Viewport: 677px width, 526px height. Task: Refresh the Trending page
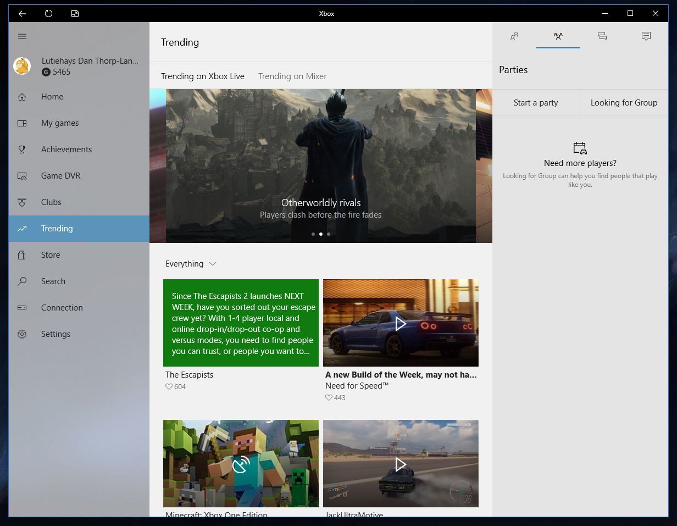(48, 13)
